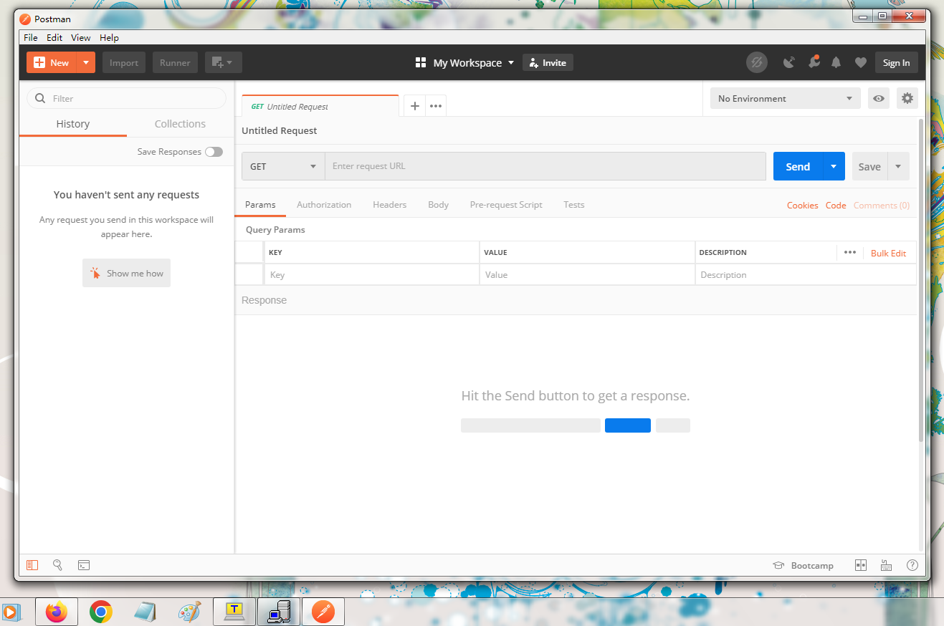This screenshot has height=626, width=944.
Task: Open the Edit menu
Action: click(x=54, y=37)
